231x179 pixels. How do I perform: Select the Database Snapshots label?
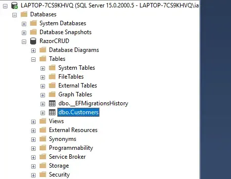click(66, 32)
